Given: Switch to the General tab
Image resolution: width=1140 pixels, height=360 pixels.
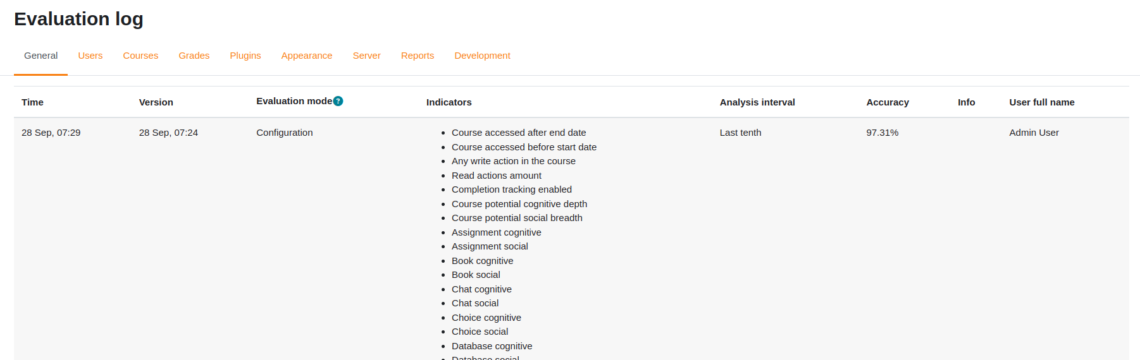Looking at the screenshot, I should coord(41,56).
